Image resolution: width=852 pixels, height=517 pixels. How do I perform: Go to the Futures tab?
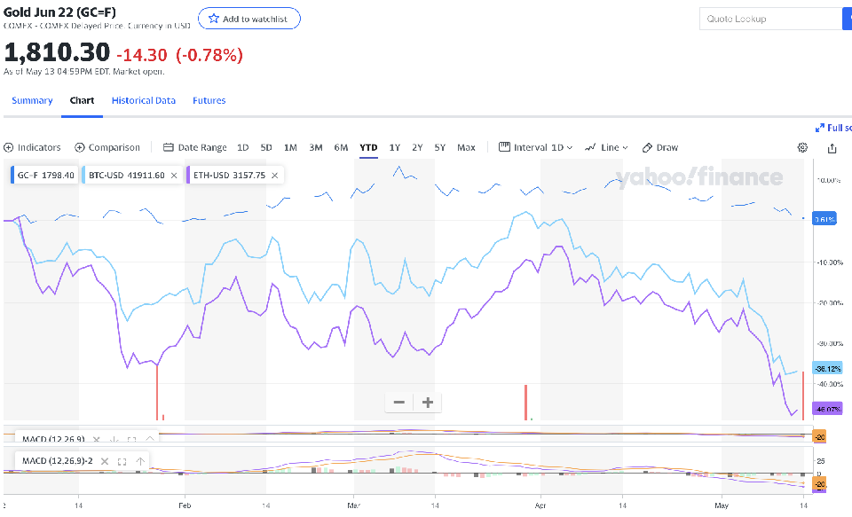[x=209, y=101]
